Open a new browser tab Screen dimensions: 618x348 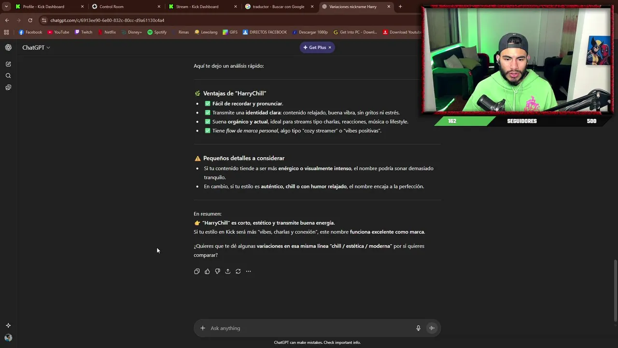click(400, 7)
